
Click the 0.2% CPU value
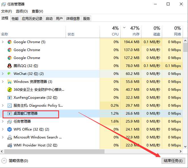coord(115,106)
